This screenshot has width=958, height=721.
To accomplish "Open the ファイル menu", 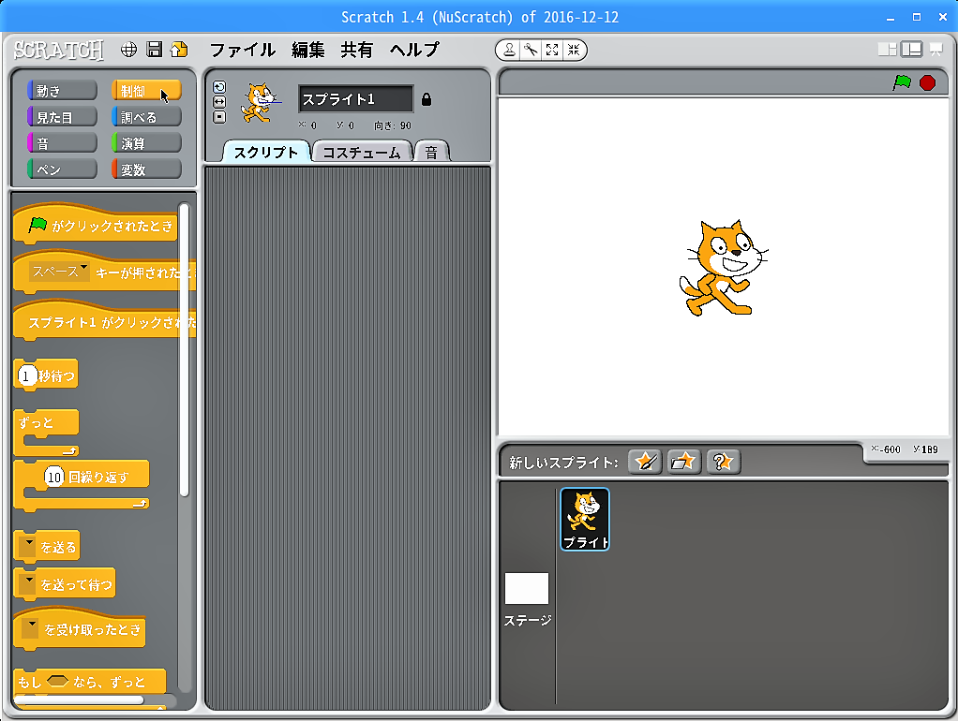I will [x=243, y=50].
